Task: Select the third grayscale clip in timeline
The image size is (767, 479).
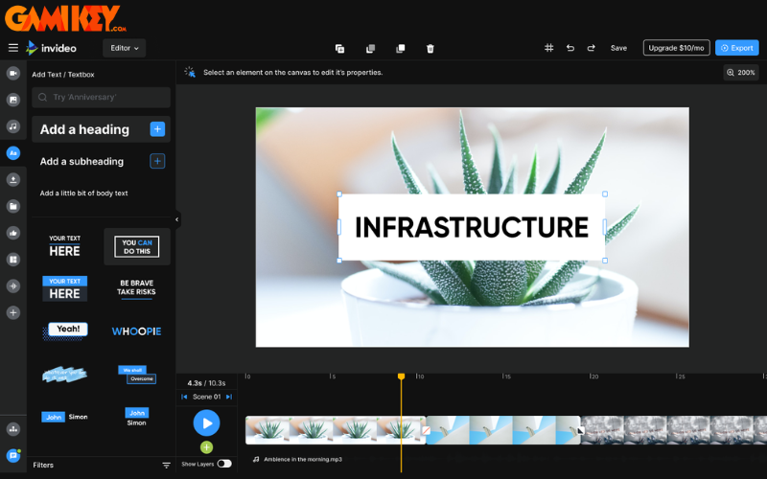Action: (x=674, y=430)
